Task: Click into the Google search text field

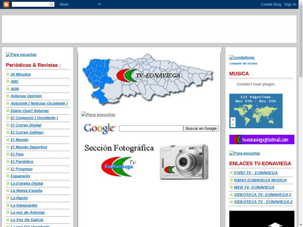Action: click(x=151, y=128)
